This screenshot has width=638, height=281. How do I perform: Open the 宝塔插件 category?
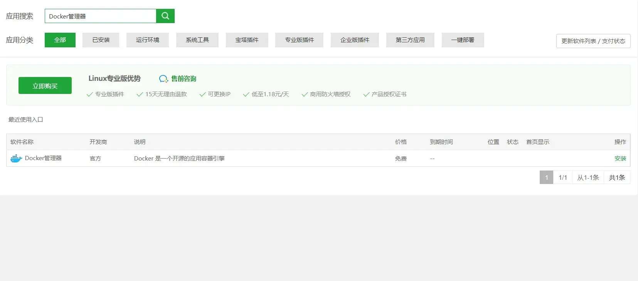click(x=247, y=40)
